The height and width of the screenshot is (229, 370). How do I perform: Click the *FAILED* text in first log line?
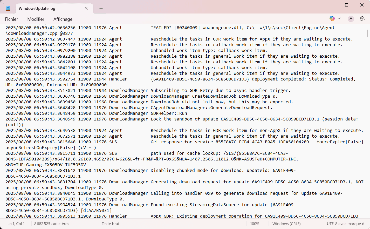(161, 28)
